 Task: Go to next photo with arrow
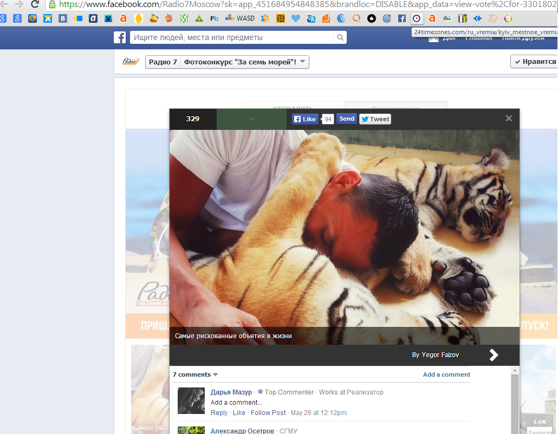tap(494, 355)
